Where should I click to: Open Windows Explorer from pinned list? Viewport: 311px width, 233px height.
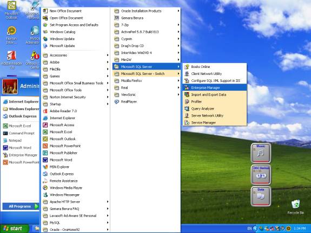tap(21, 109)
